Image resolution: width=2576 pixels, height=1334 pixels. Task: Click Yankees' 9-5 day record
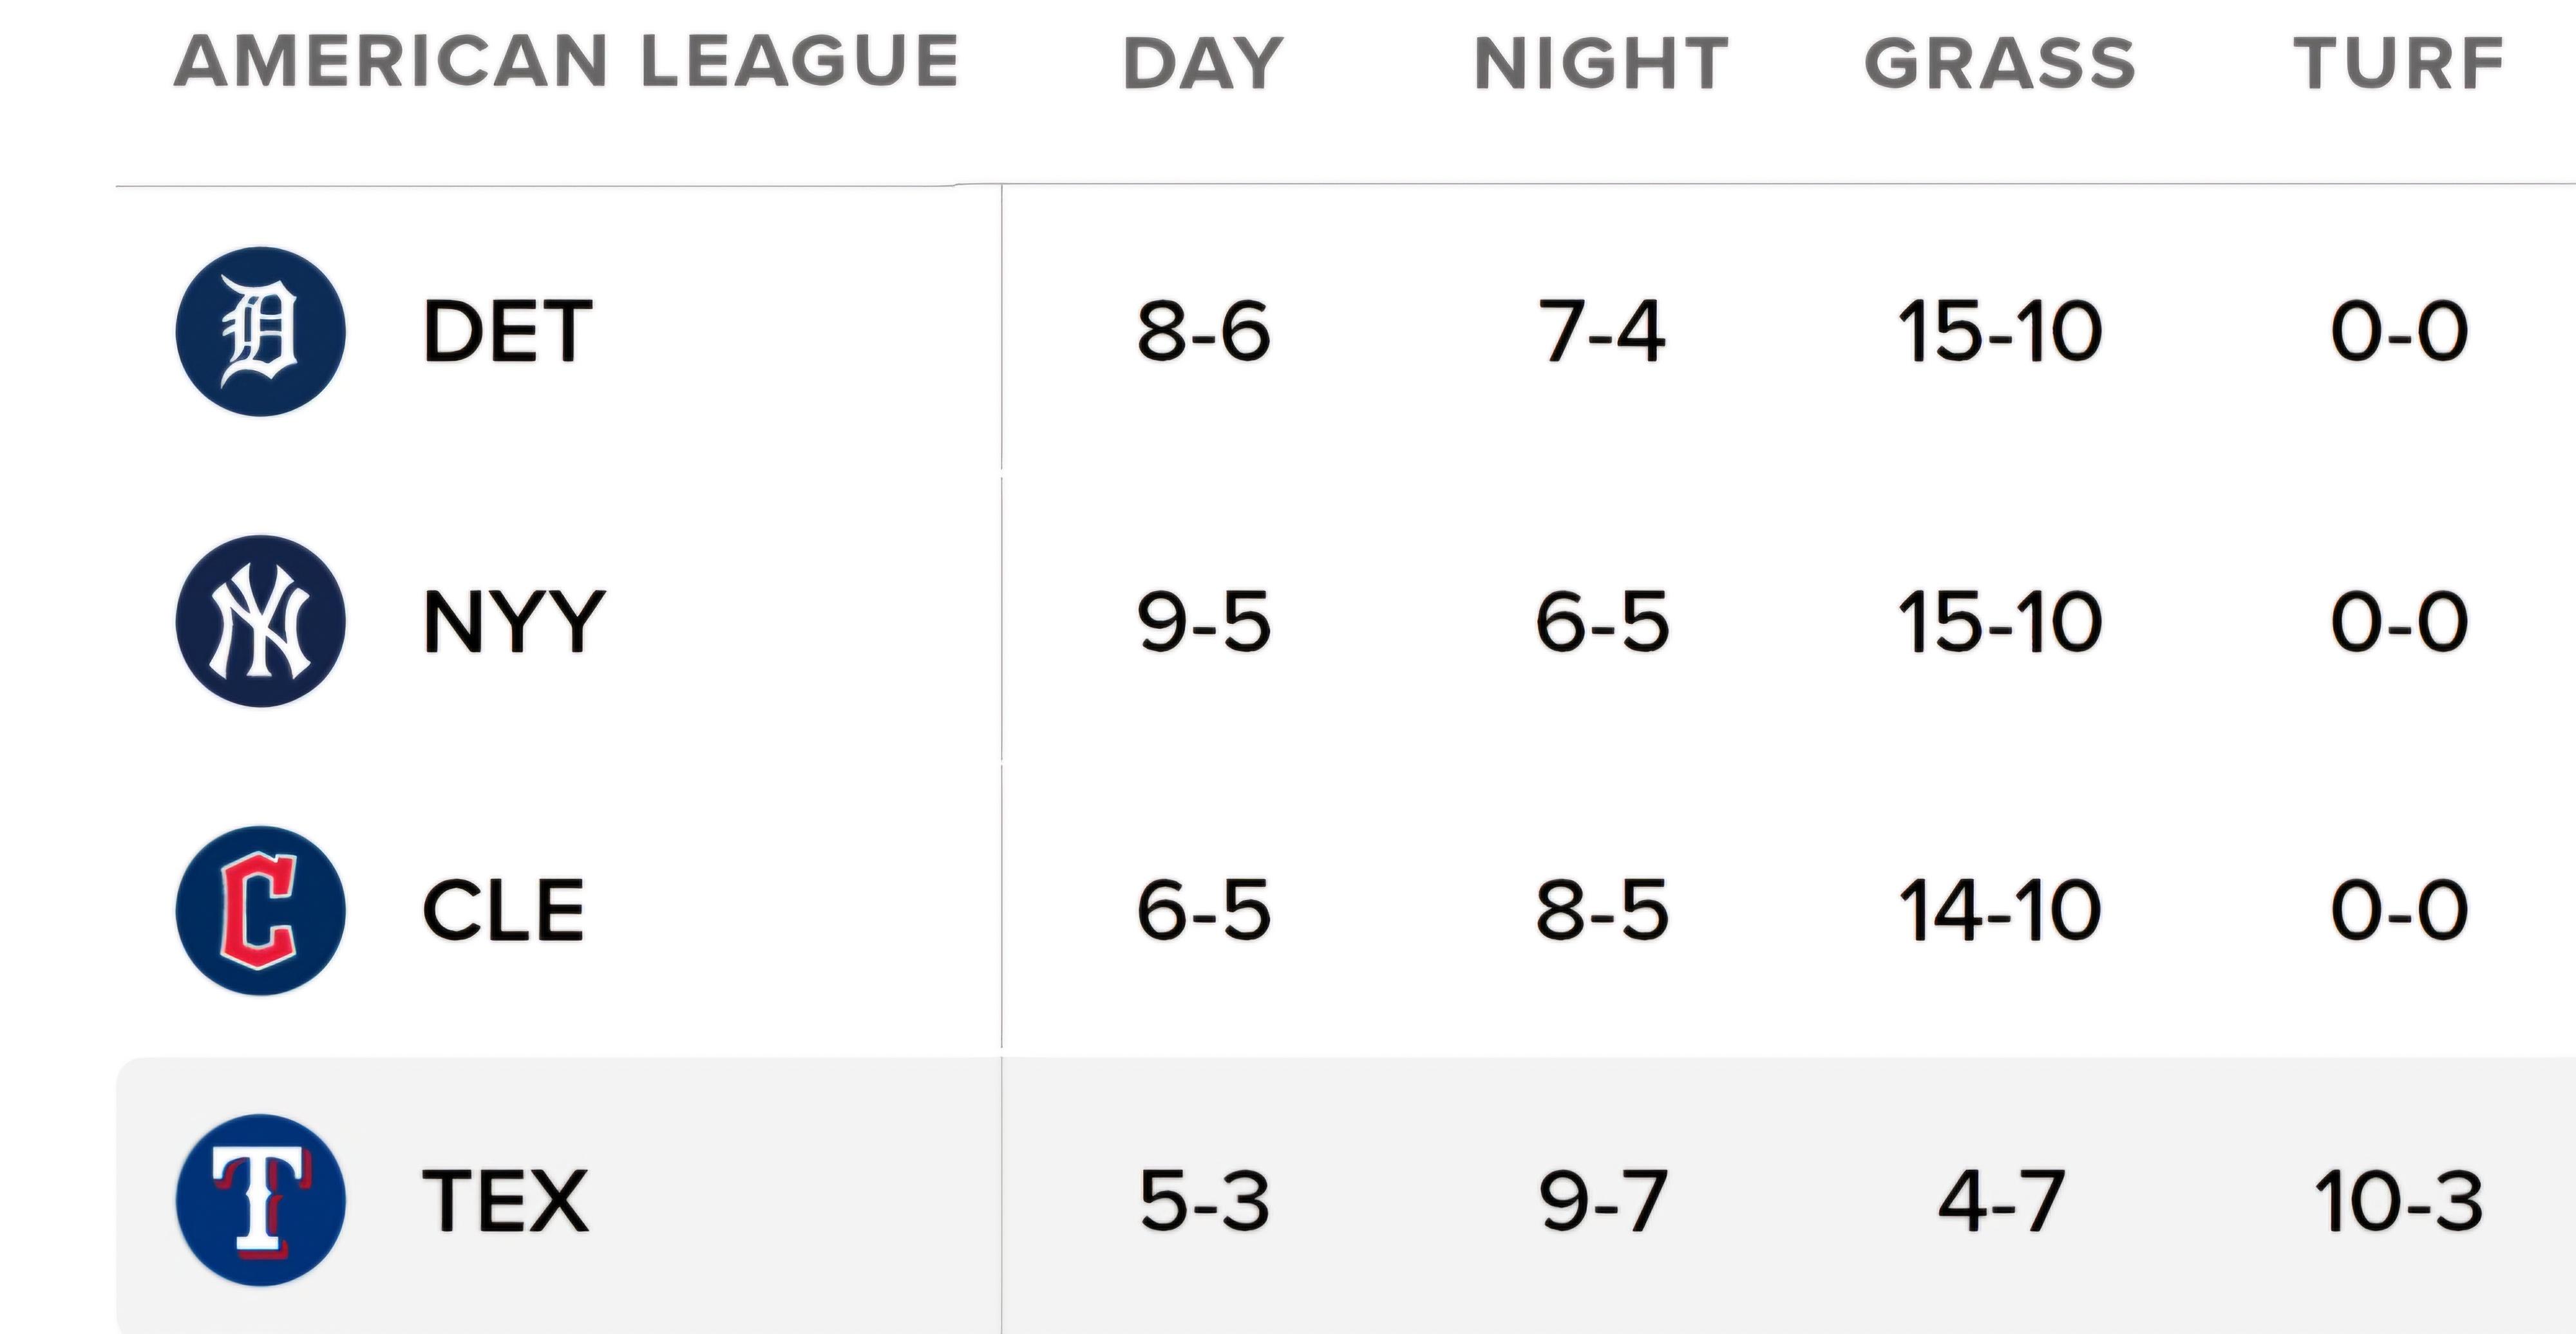pos(1203,621)
